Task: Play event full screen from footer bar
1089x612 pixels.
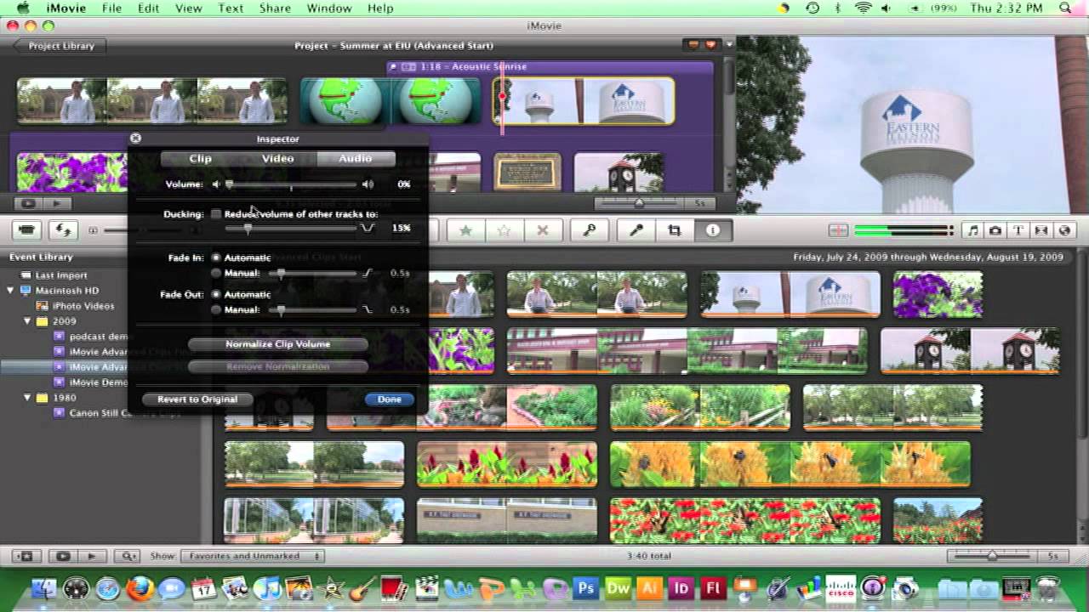Action: (62, 556)
